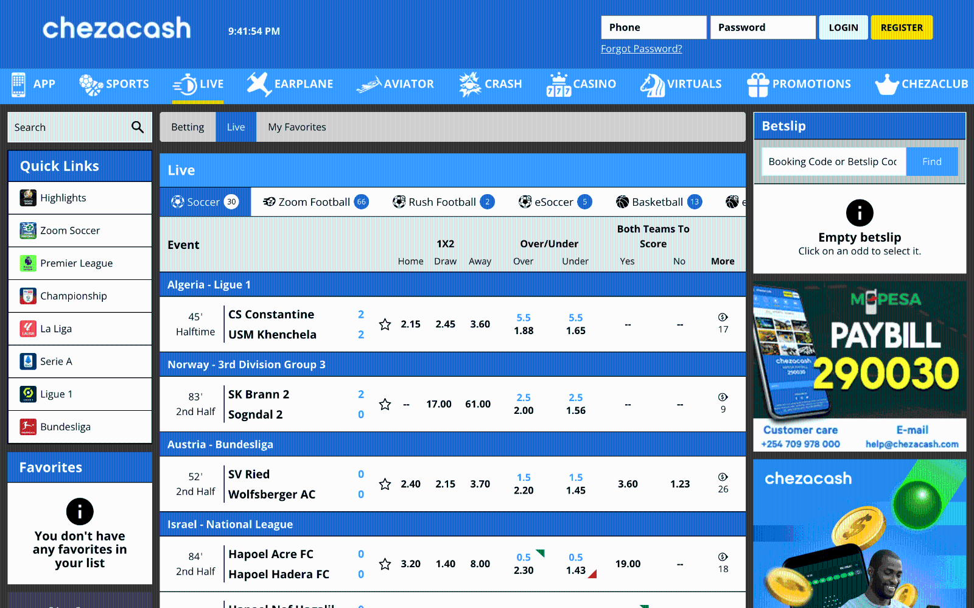Select the Live stopwatch icon

[x=185, y=85]
